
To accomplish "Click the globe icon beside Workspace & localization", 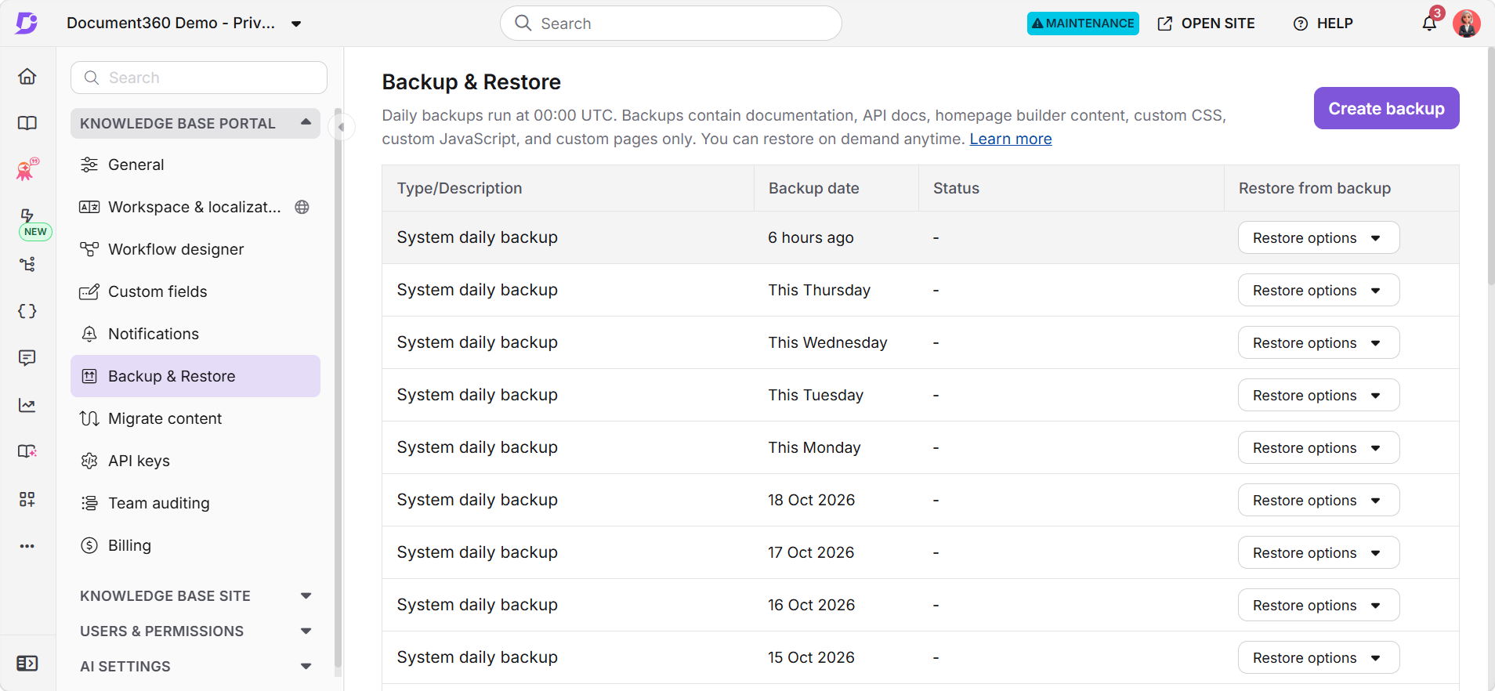I will 302,207.
